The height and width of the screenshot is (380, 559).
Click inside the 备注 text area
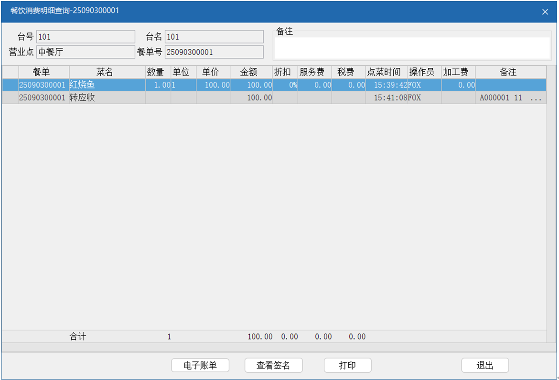coord(412,48)
